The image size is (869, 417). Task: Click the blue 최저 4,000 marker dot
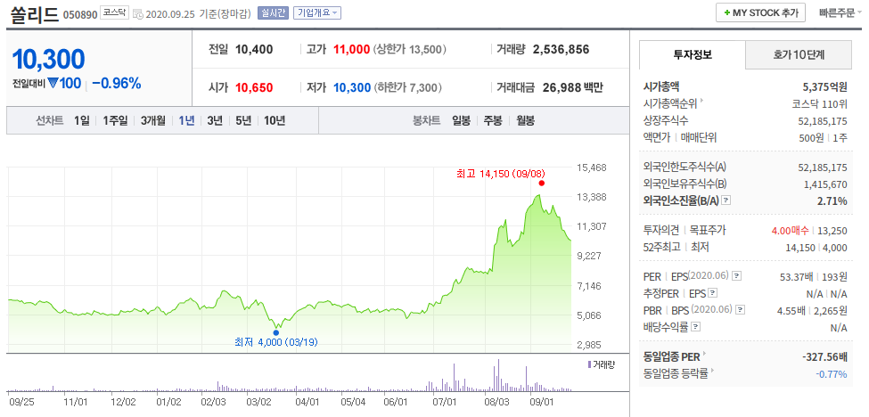click(x=276, y=333)
